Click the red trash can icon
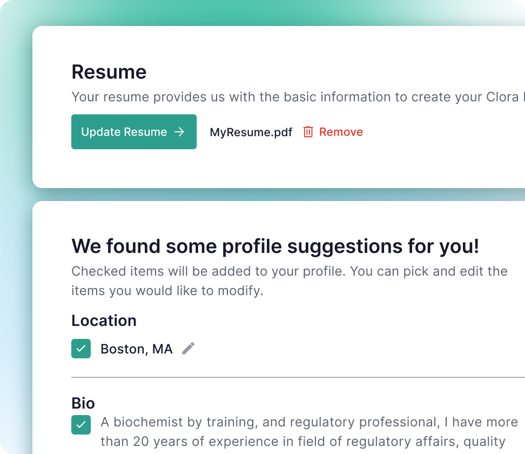Image resolution: width=525 pixels, height=454 pixels. [x=308, y=132]
